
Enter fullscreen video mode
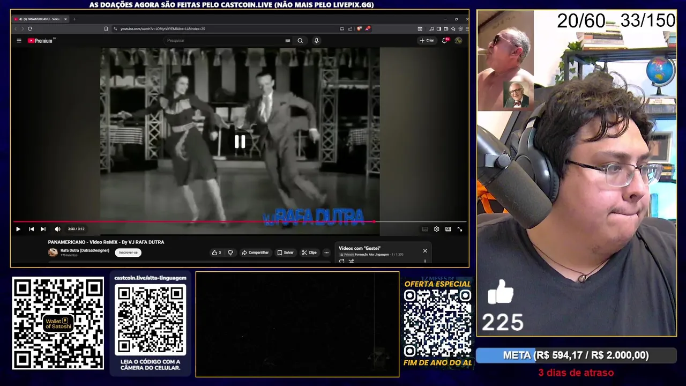[460, 229]
